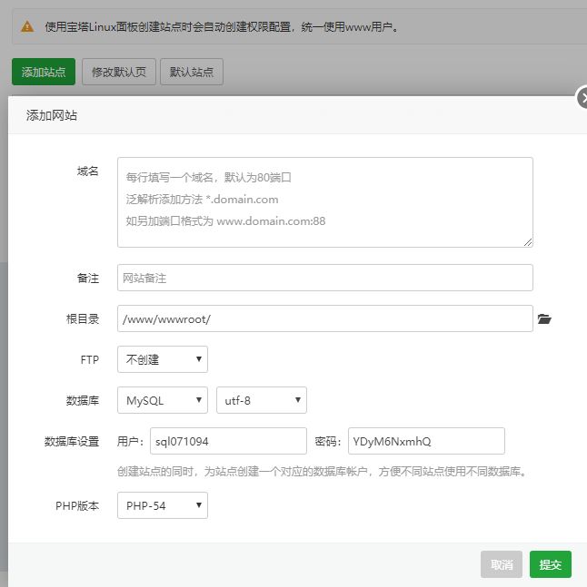Click the 添加站点 green button
Image resolution: width=587 pixels, height=587 pixels.
(44, 72)
